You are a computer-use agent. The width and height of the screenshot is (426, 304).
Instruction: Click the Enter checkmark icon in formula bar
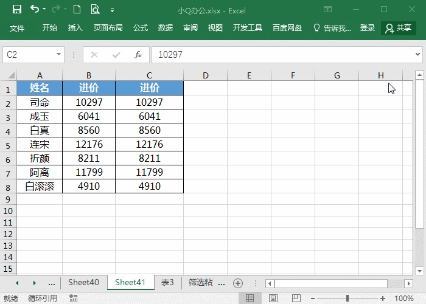(116, 55)
